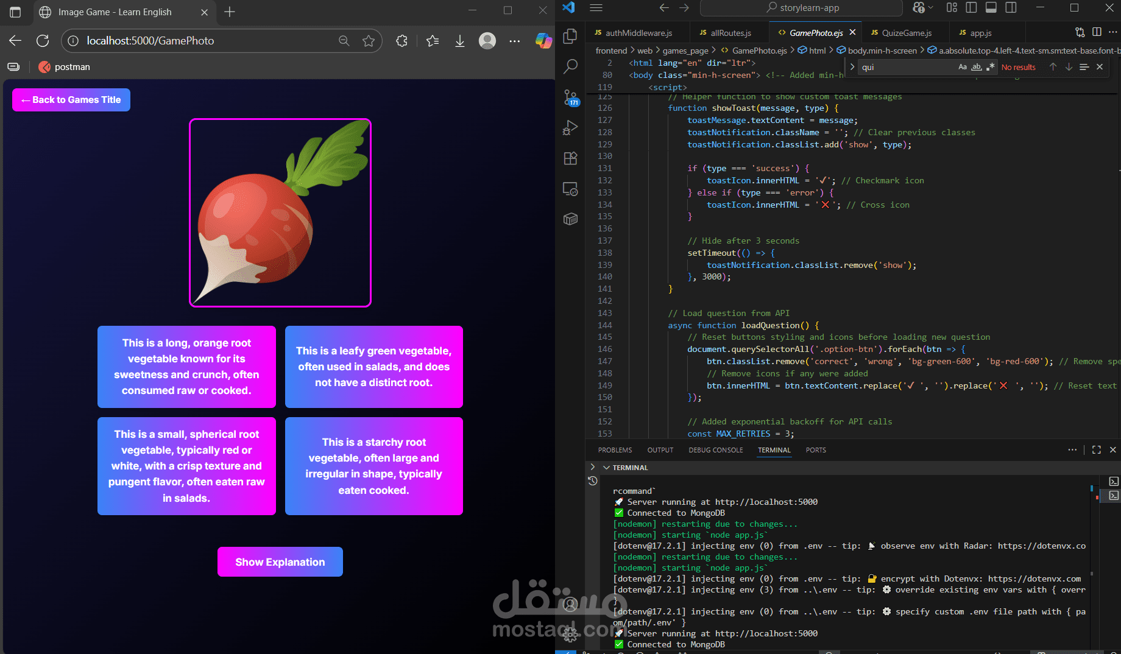Go to next match in find widget

click(1069, 67)
